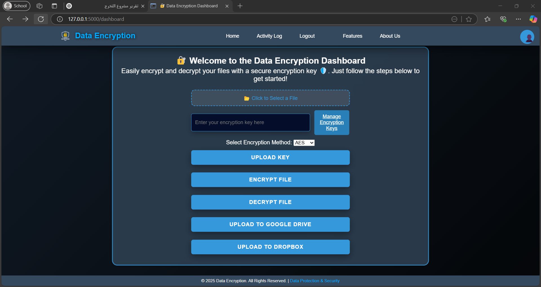Open Manage Encryption Keys link
Viewport: 541px width, 287px height.
(x=332, y=122)
